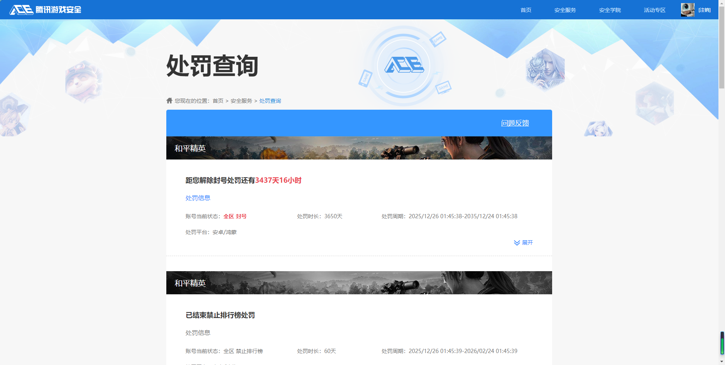Click 处罚时长：60天 text
Viewport: 725px width, 365px height.
point(316,351)
